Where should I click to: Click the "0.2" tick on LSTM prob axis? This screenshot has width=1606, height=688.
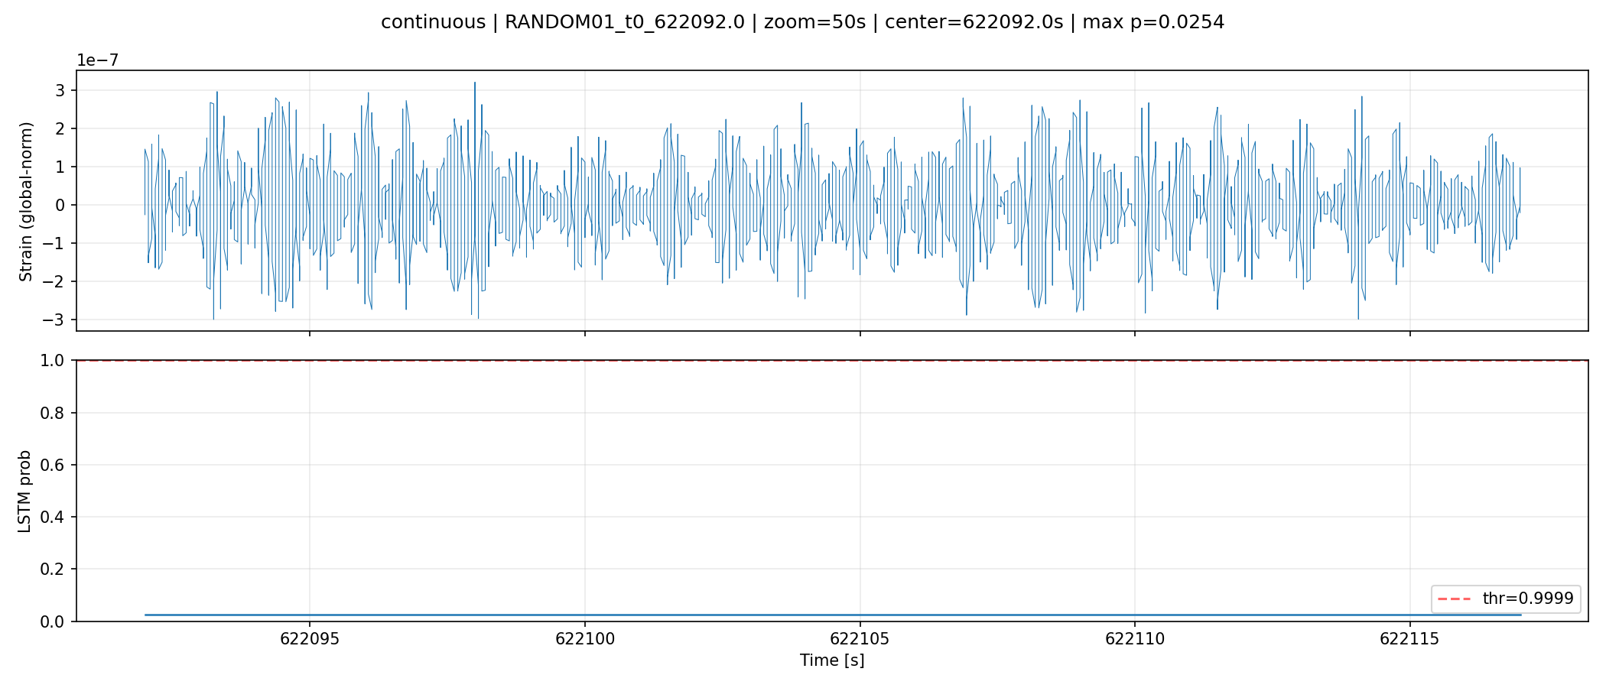point(54,569)
